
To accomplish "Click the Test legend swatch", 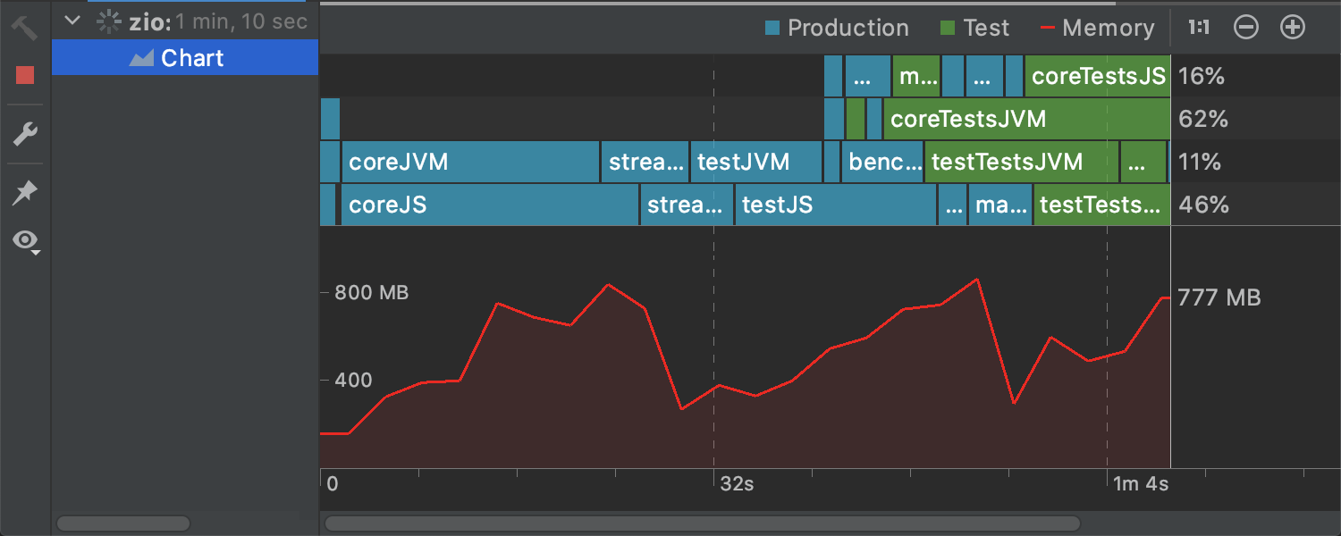I will point(949,29).
